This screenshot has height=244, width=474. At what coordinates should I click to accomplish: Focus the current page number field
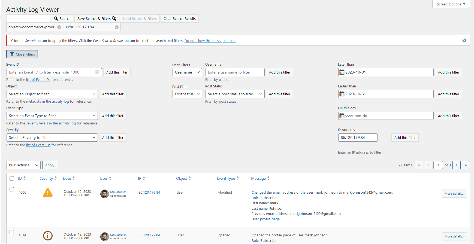click(x=438, y=165)
